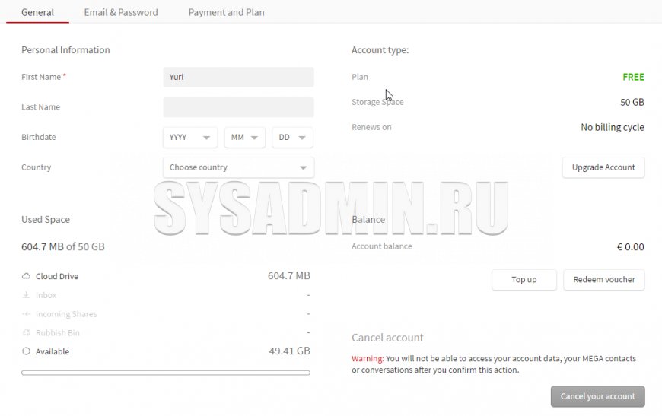Open the birth year YYYY dropdown

click(190, 138)
